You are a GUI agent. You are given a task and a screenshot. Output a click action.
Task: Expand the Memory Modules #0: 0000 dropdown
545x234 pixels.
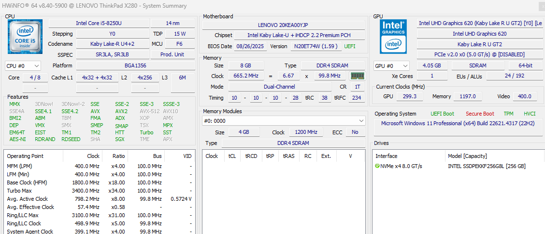[284, 121]
